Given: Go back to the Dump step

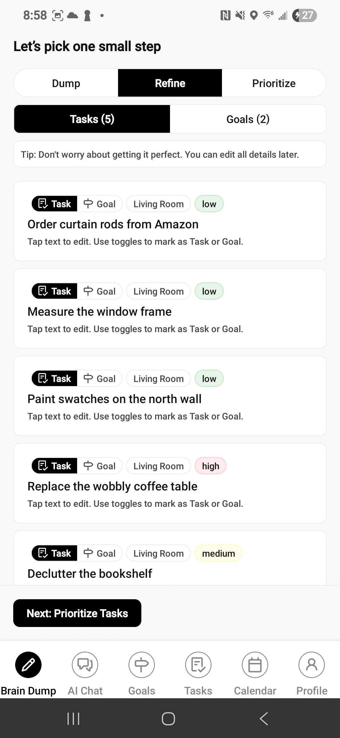Looking at the screenshot, I should [66, 83].
